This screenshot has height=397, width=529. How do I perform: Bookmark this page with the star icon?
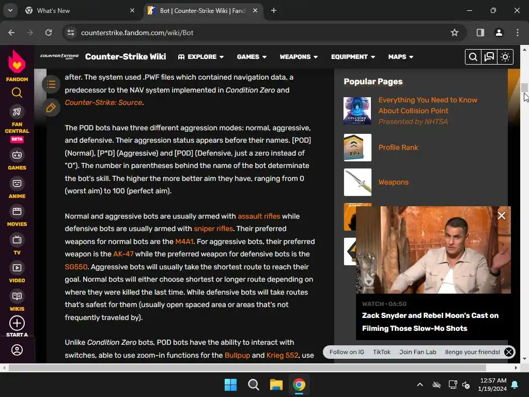coord(455,33)
